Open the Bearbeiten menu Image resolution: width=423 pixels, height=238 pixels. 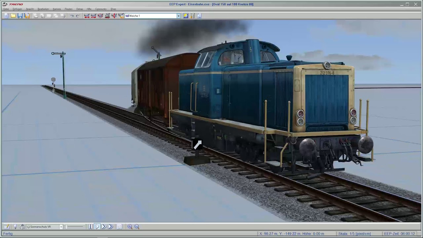coord(43,9)
